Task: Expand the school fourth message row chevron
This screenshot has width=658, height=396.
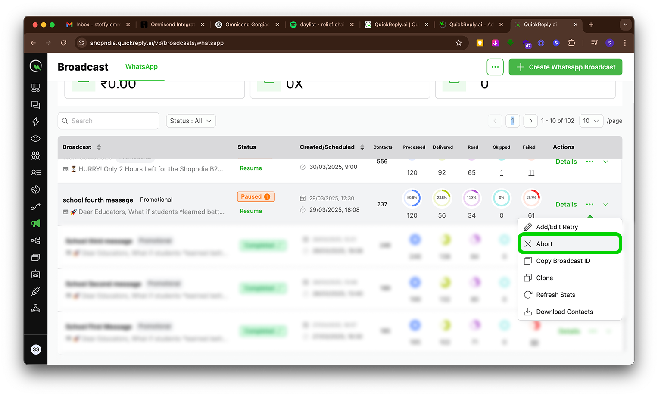Action: (x=605, y=205)
